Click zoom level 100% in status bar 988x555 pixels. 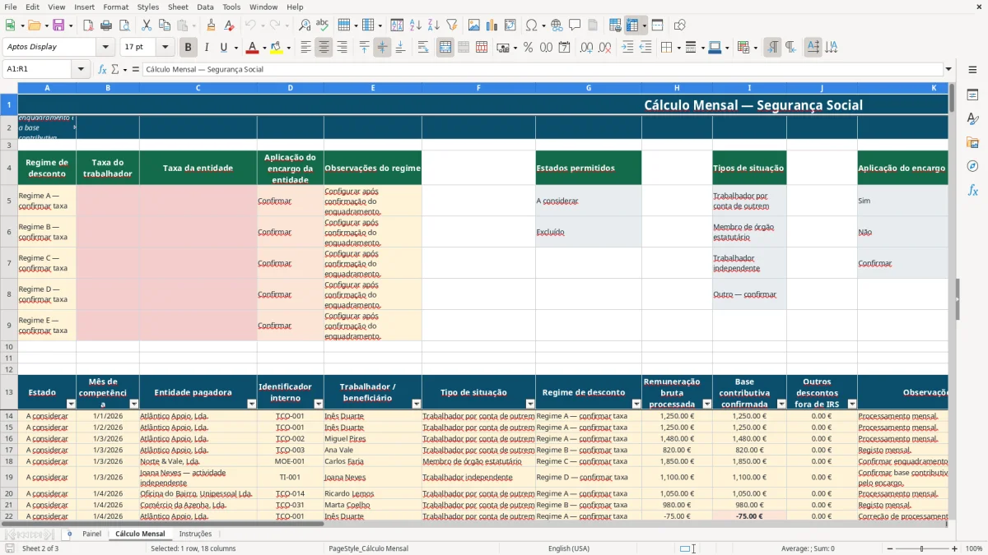[x=974, y=548]
